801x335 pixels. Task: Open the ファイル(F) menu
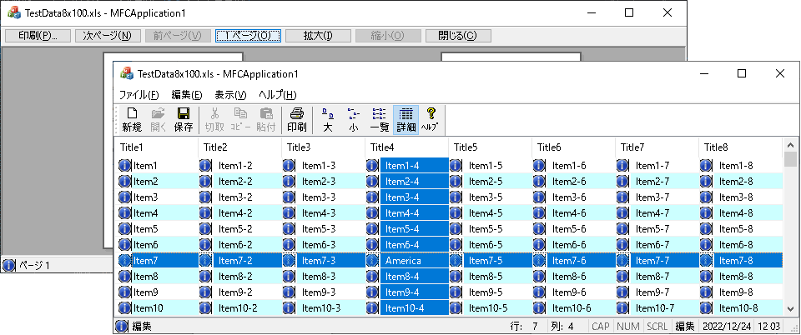[139, 95]
